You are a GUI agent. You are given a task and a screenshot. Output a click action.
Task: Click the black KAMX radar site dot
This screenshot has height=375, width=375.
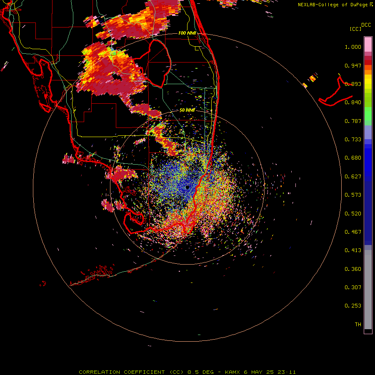click(x=187, y=187)
